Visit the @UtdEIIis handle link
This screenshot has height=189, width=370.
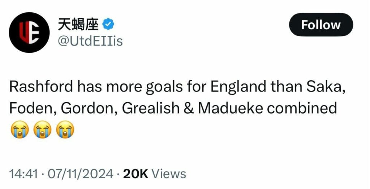click(x=90, y=41)
